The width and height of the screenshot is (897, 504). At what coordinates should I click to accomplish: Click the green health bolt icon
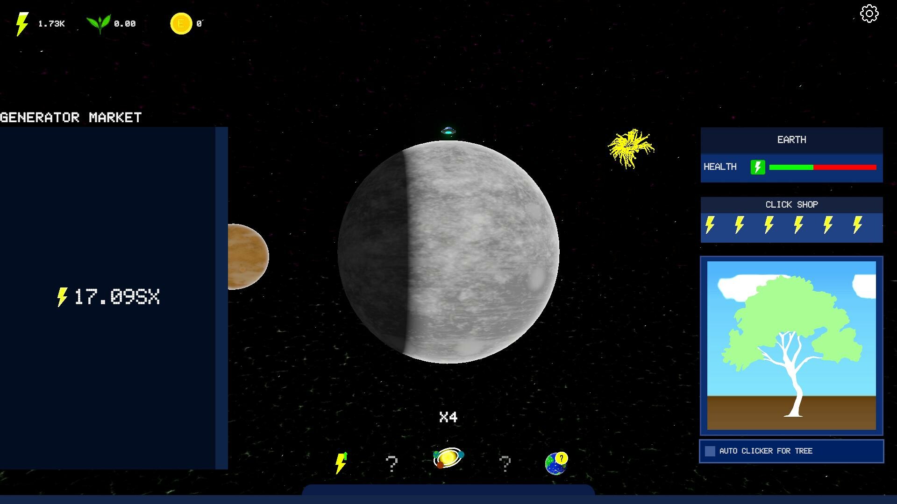click(x=757, y=167)
